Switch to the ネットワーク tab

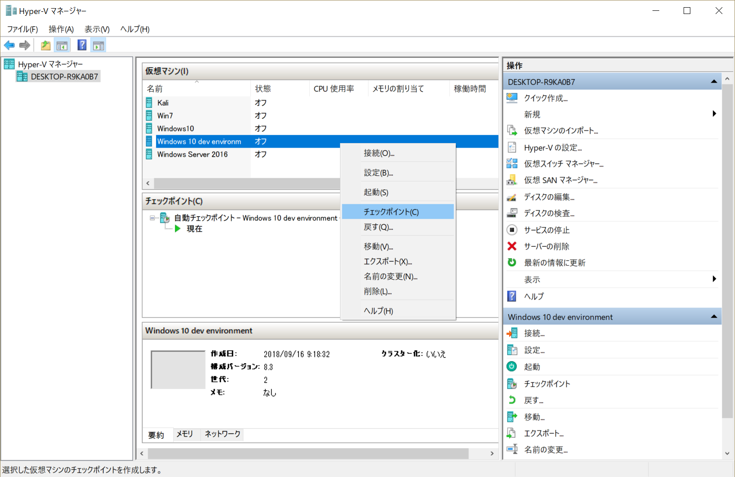click(221, 434)
